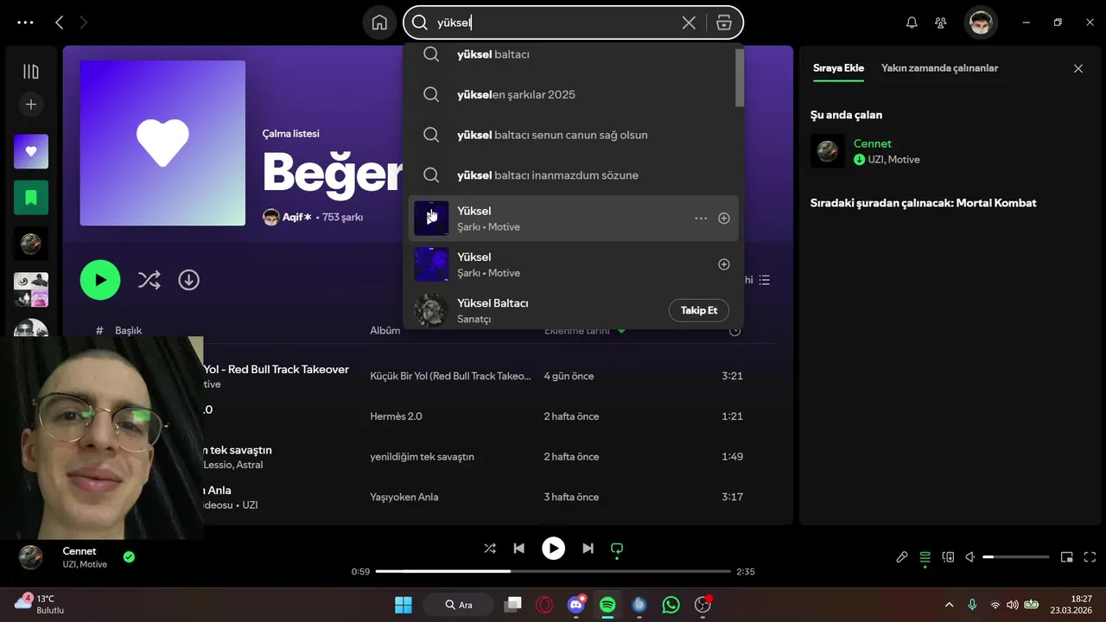Go forward with the right arrow
Viewport: 1106px width, 622px height.
[84, 22]
